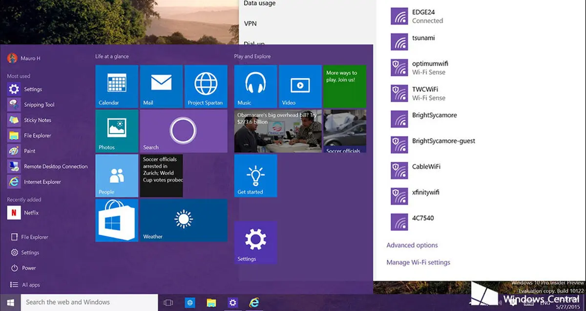Image resolution: width=586 pixels, height=311 pixels.
Task: Open the Get started tile
Action: coord(255,176)
